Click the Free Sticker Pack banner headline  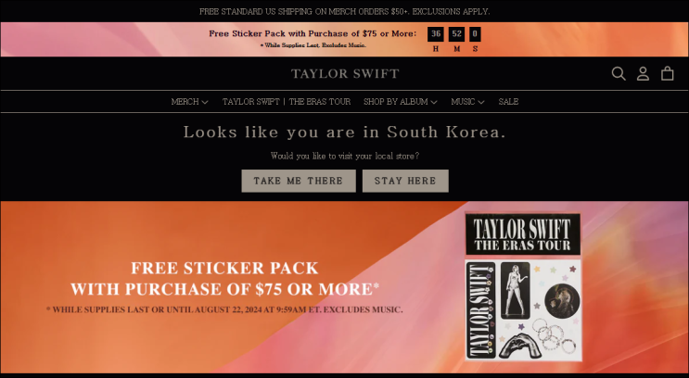pos(224,278)
